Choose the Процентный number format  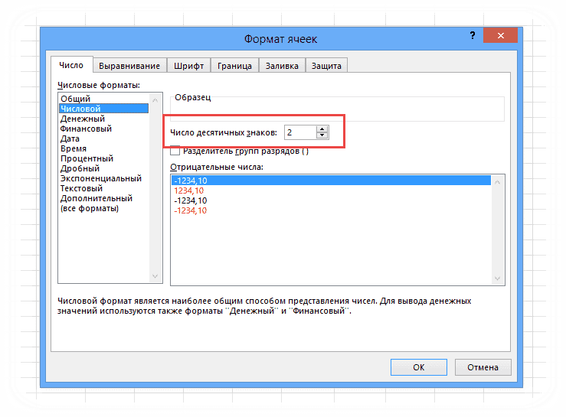click(87, 158)
